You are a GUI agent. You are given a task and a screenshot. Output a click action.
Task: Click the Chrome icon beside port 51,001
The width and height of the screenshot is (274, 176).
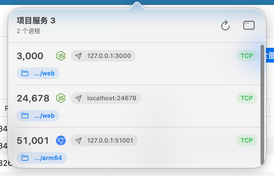(61, 140)
